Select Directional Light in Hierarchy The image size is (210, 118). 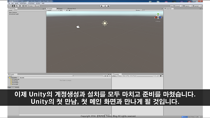(14, 14)
